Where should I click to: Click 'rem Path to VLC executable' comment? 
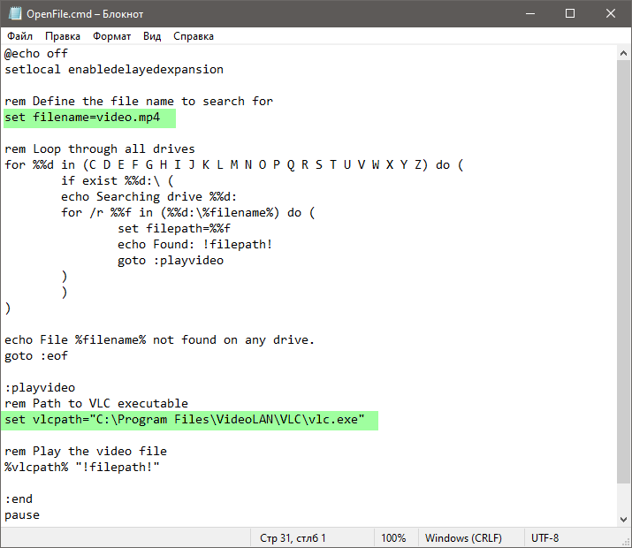[96, 404]
